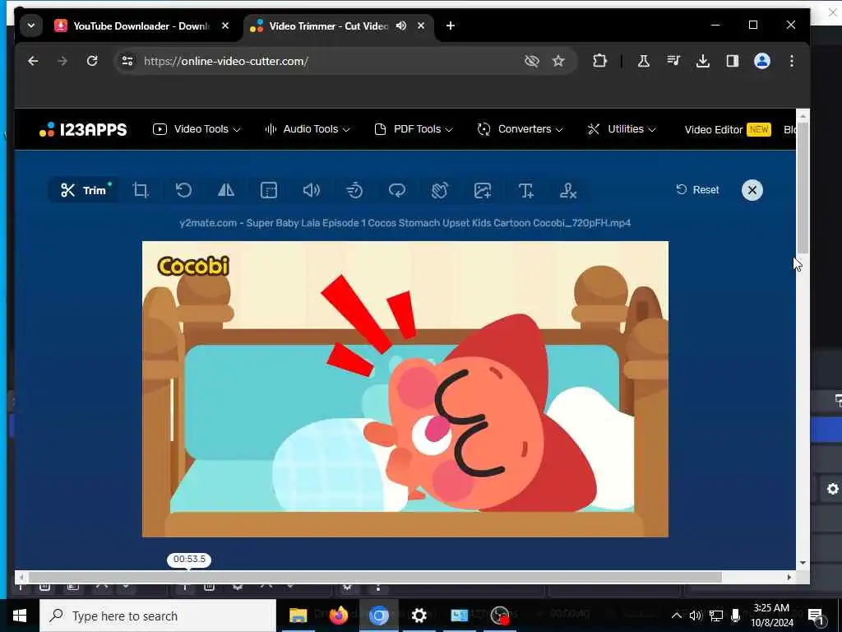Click the vertical page scrollbar thumb

pyautogui.click(x=803, y=188)
